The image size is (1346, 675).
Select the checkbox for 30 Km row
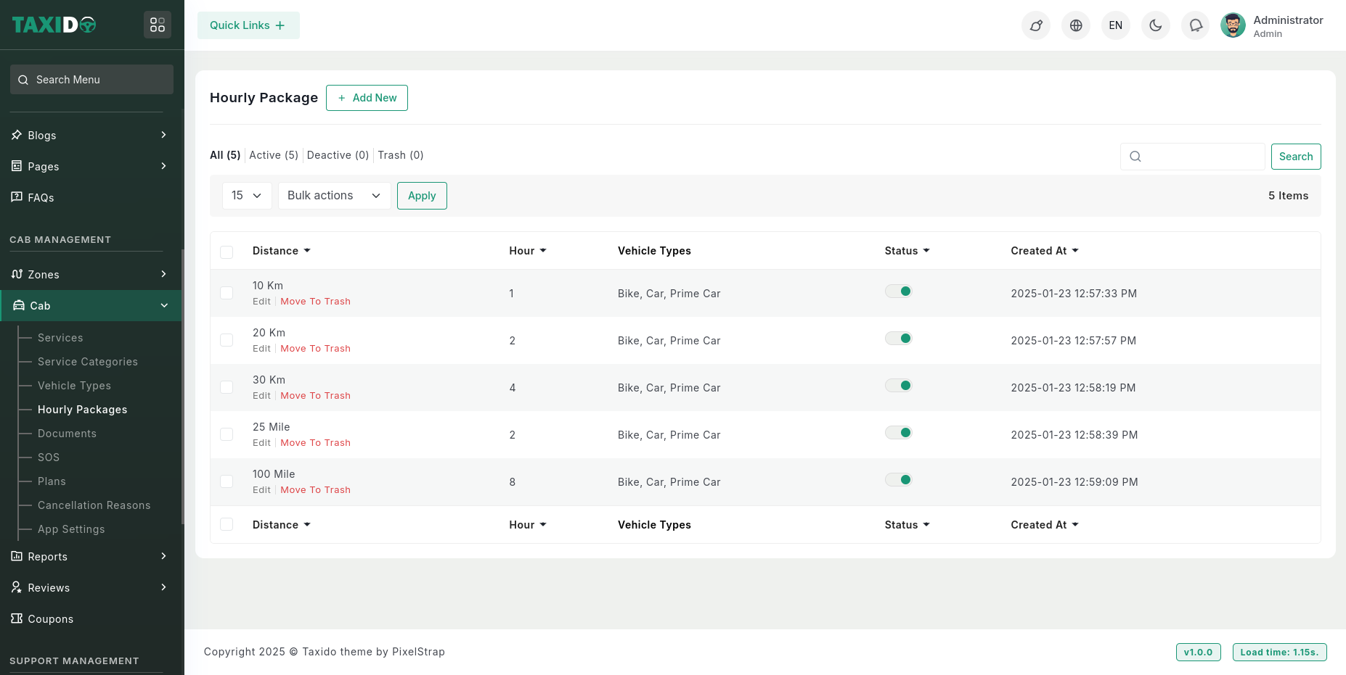pyautogui.click(x=227, y=387)
